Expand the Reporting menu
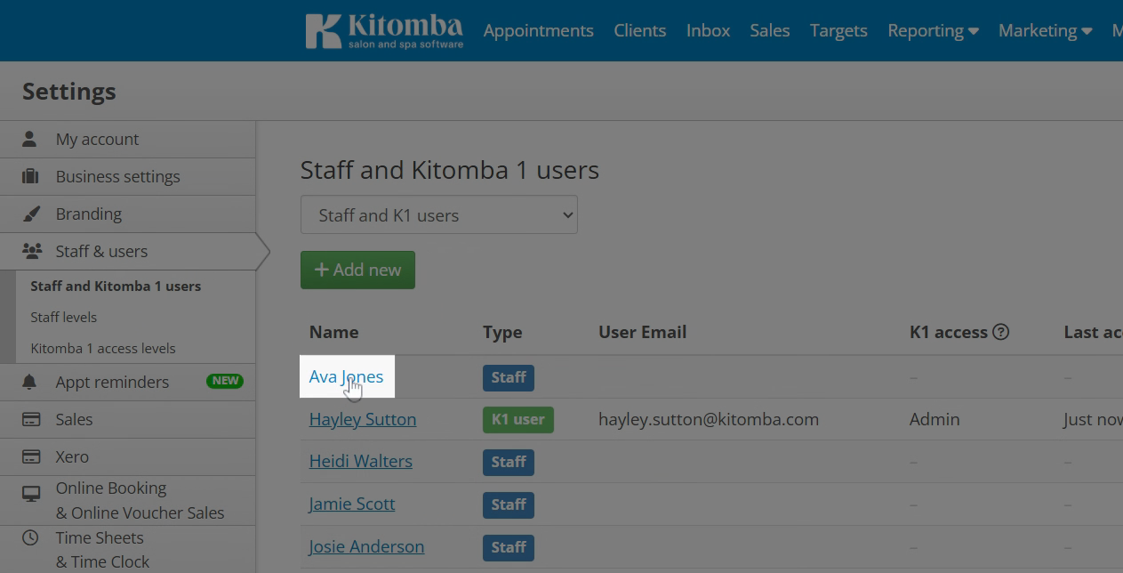The image size is (1123, 573). (x=933, y=30)
